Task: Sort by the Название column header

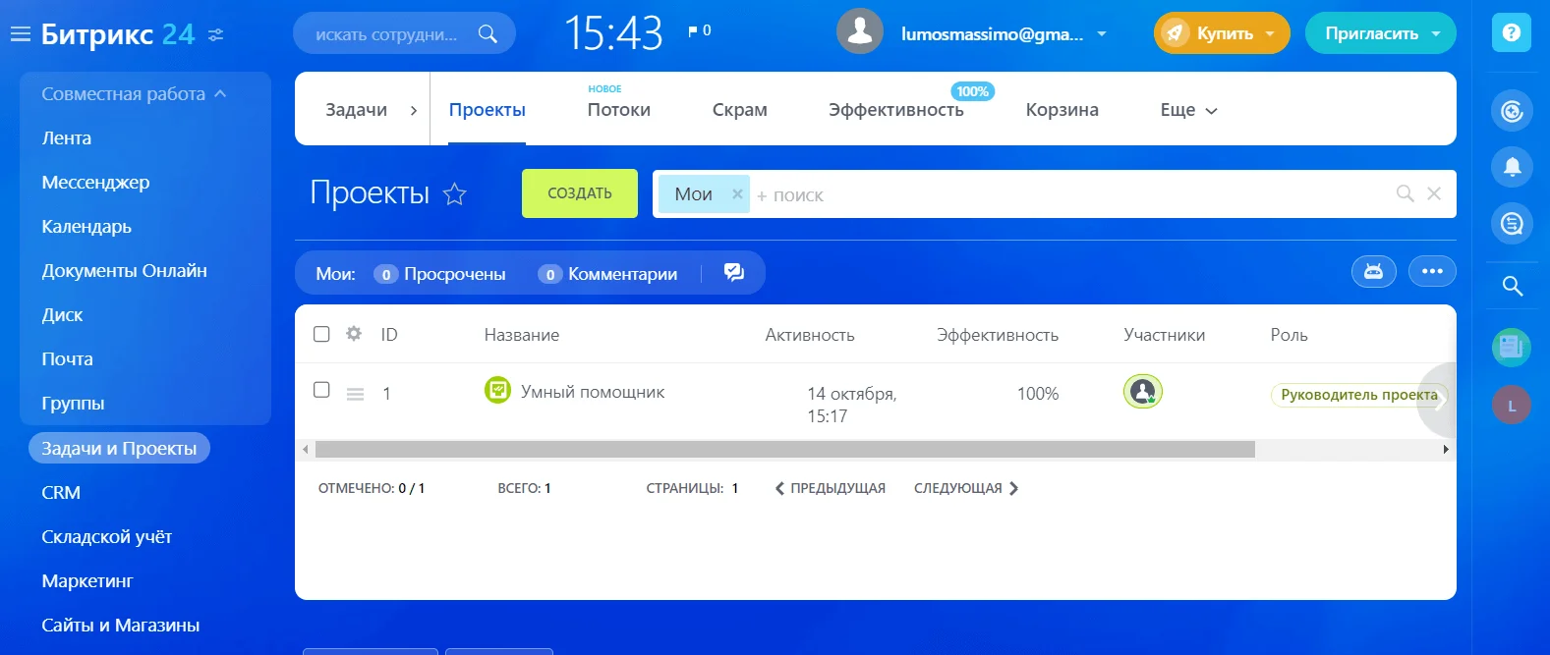Action: click(x=522, y=335)
